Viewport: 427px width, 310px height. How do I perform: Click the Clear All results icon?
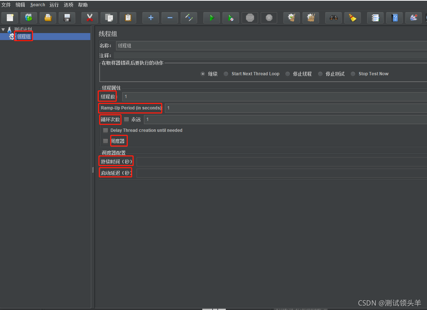[x=311, y=18]
